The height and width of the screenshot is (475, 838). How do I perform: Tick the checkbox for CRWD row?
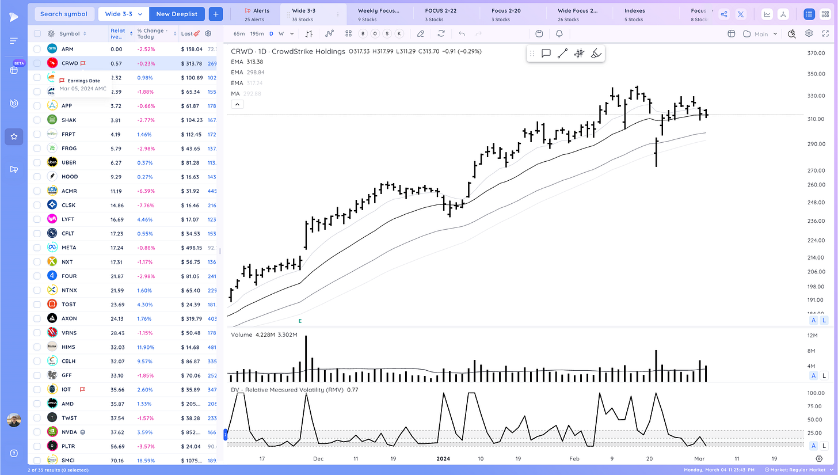click(37, 63)
